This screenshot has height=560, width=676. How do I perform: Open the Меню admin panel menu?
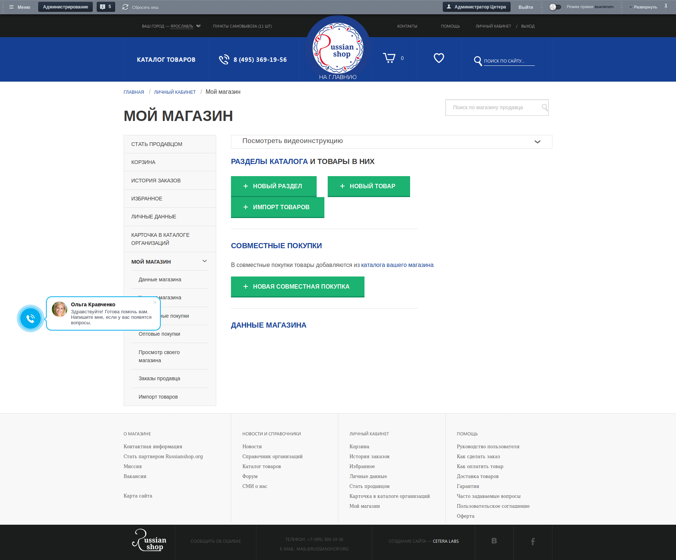pyautogui.click(x=20, y=7)
